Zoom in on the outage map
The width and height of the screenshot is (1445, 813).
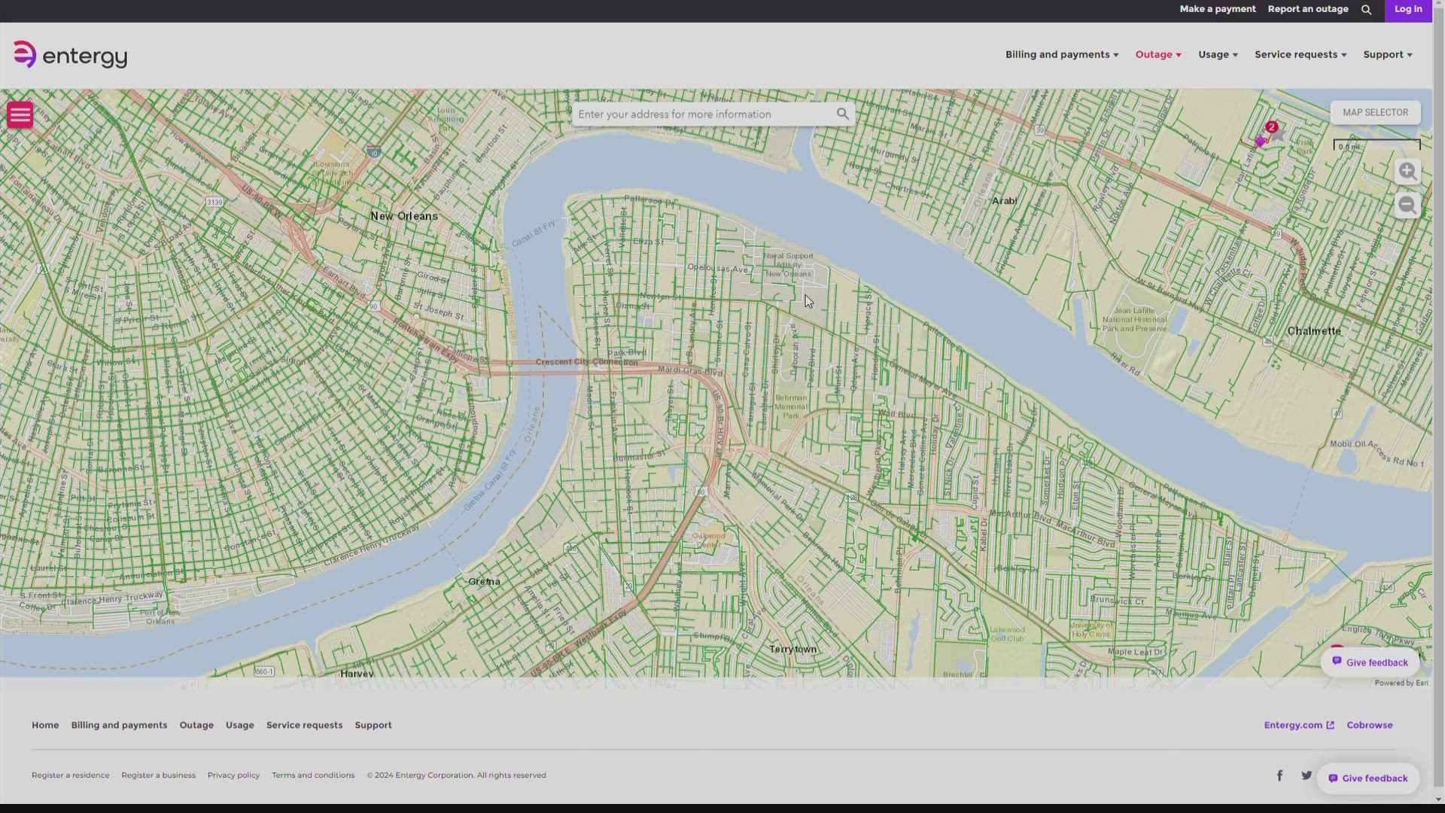click(x=1407, y=172)
